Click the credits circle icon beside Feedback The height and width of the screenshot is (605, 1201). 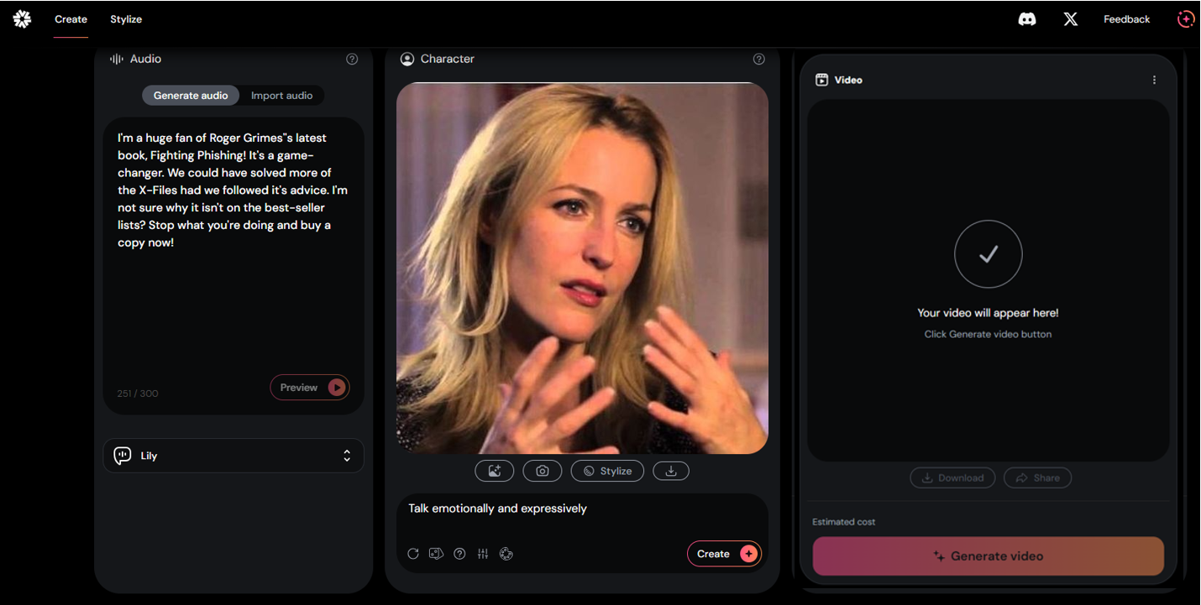point(1186,18)
